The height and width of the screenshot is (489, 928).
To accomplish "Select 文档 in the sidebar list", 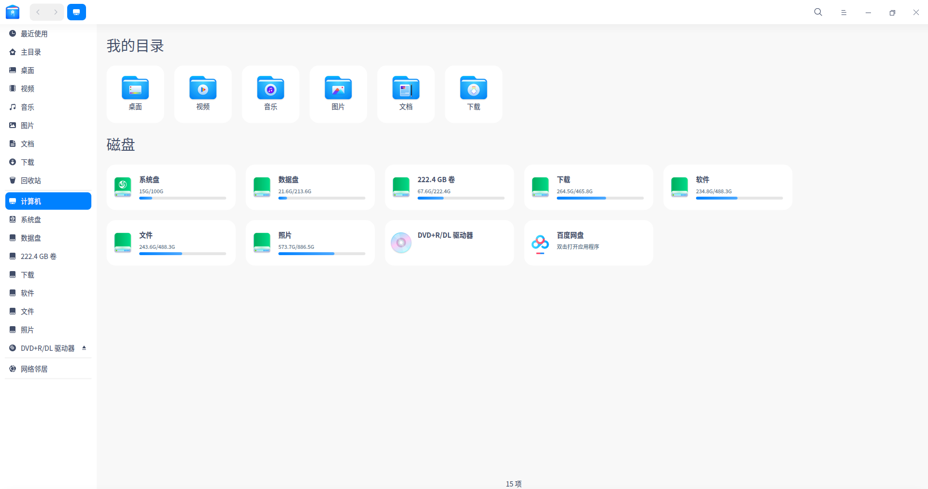I will click(48, 144).
